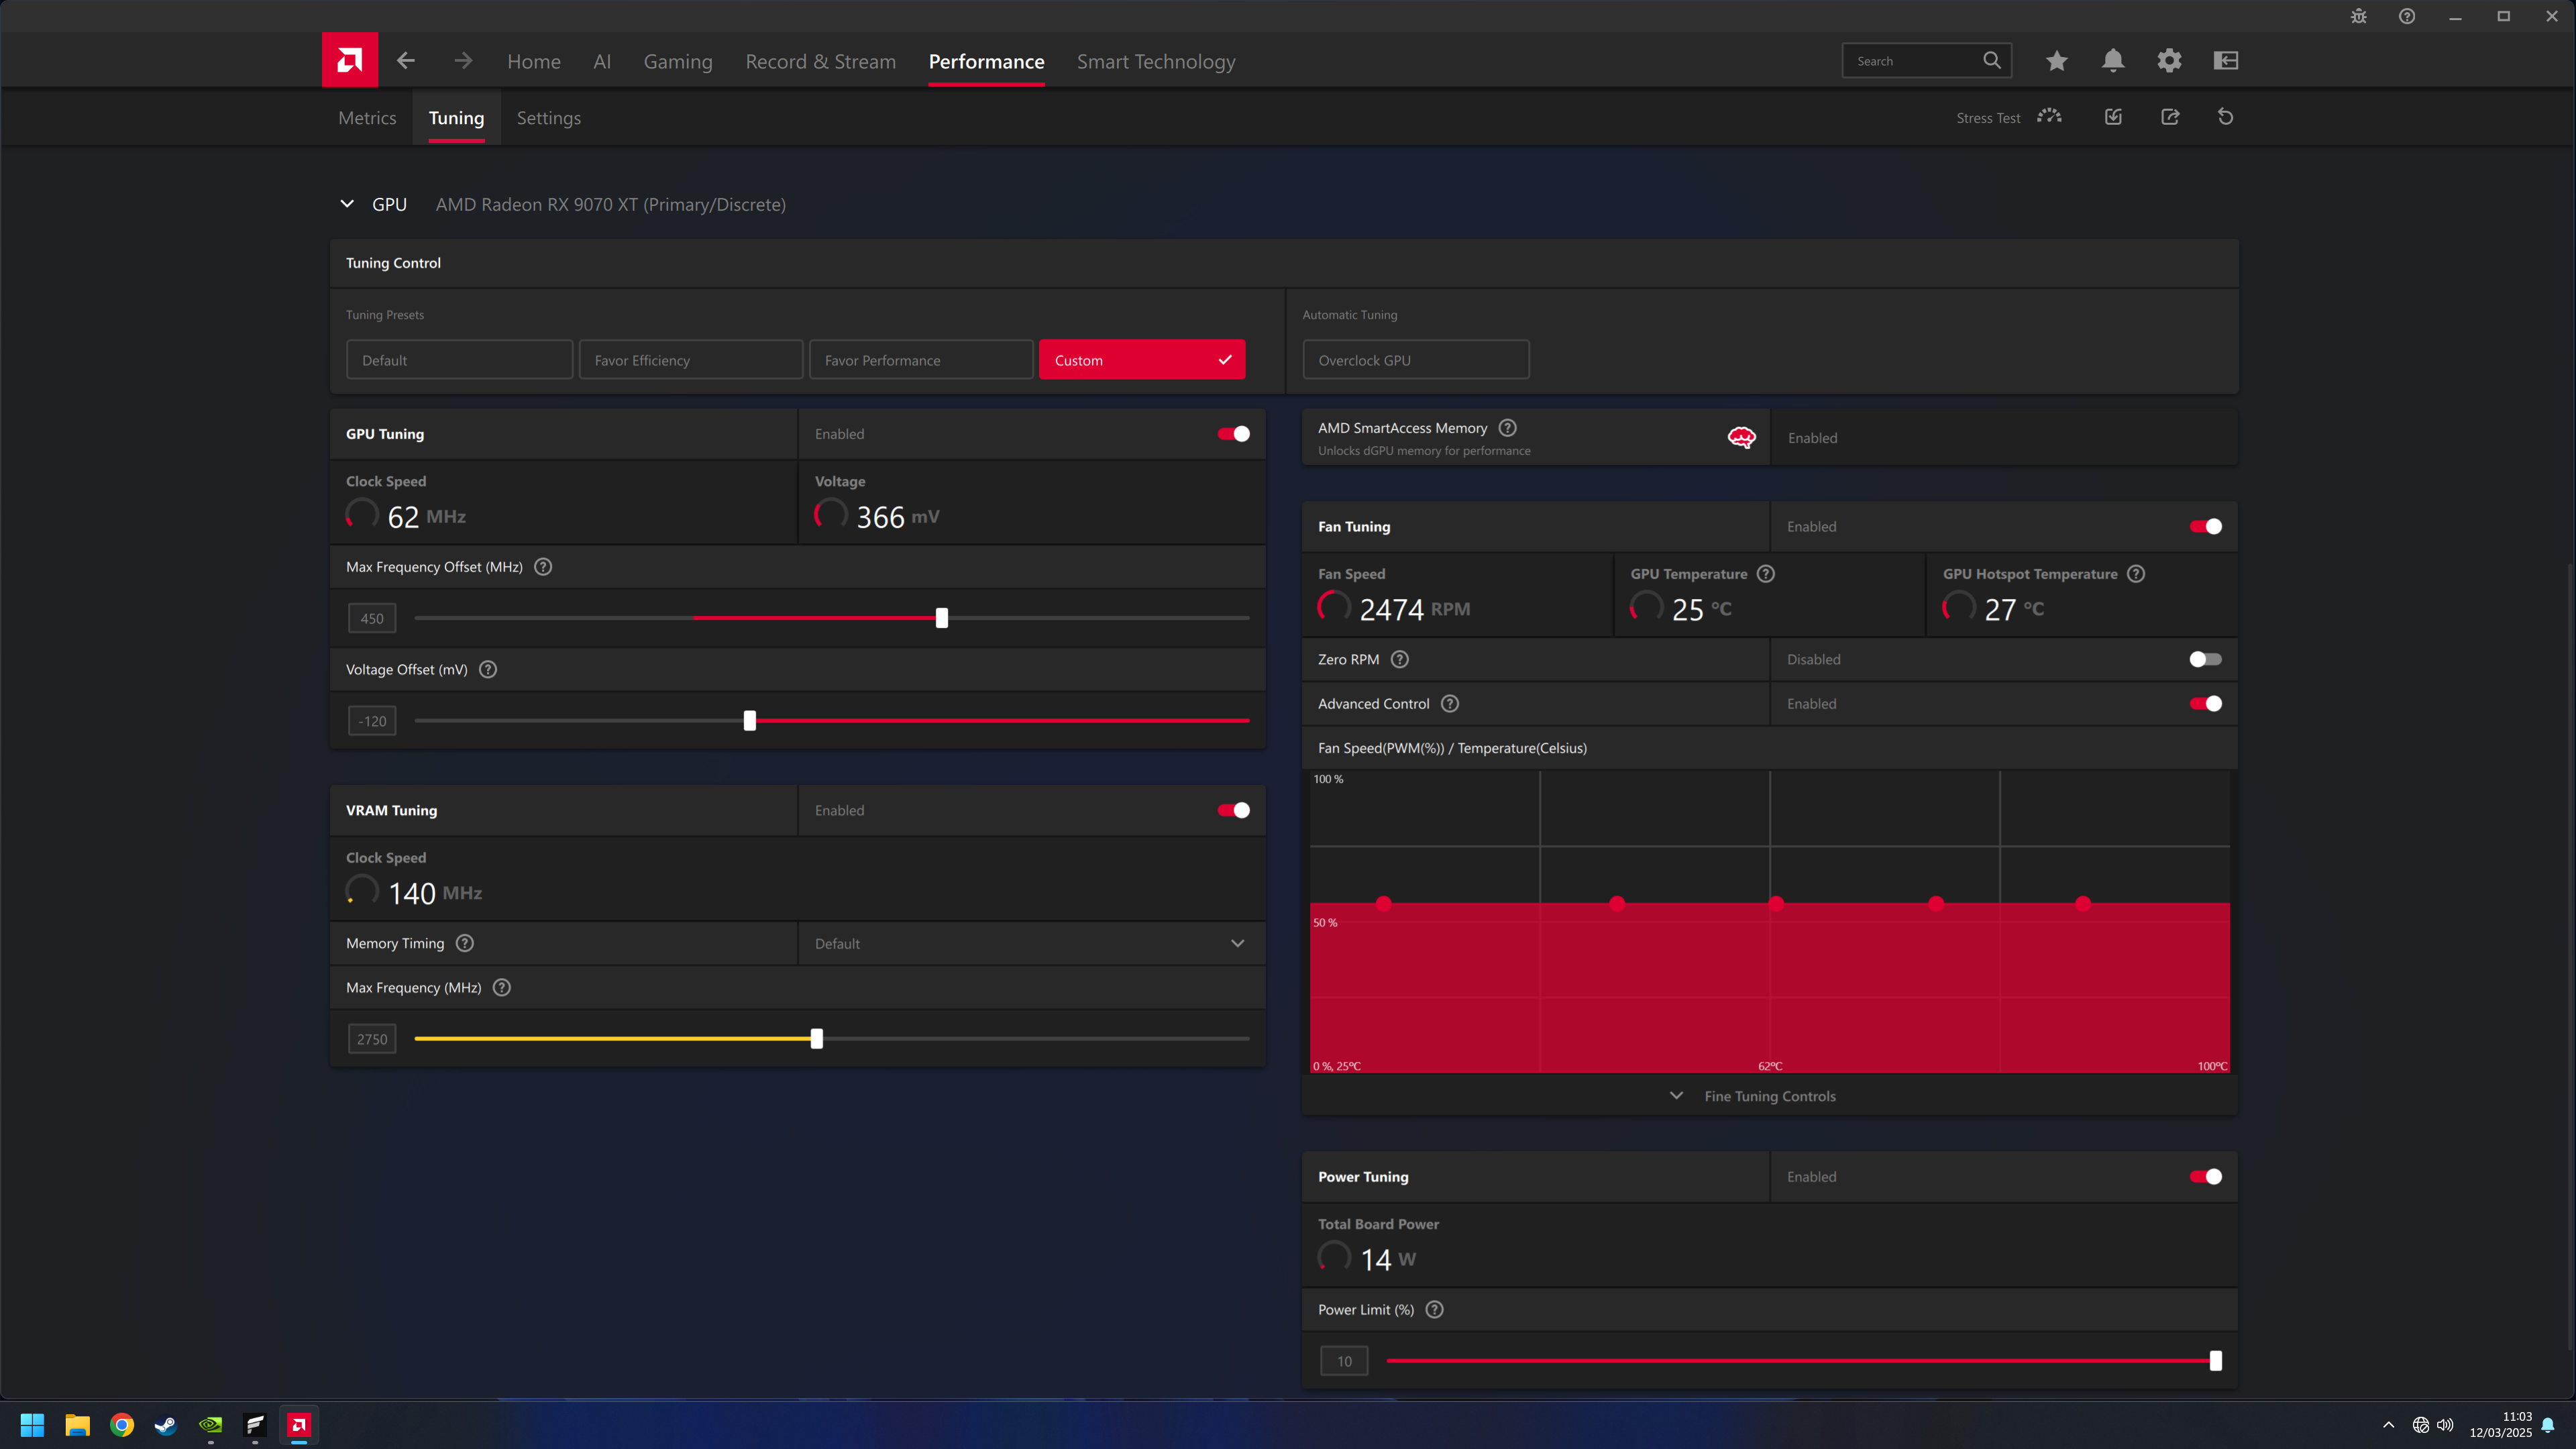The height and width of the screenshot is (1449, 2576).
Task: Click the Stress Test icon
Action: point(2049,117)
